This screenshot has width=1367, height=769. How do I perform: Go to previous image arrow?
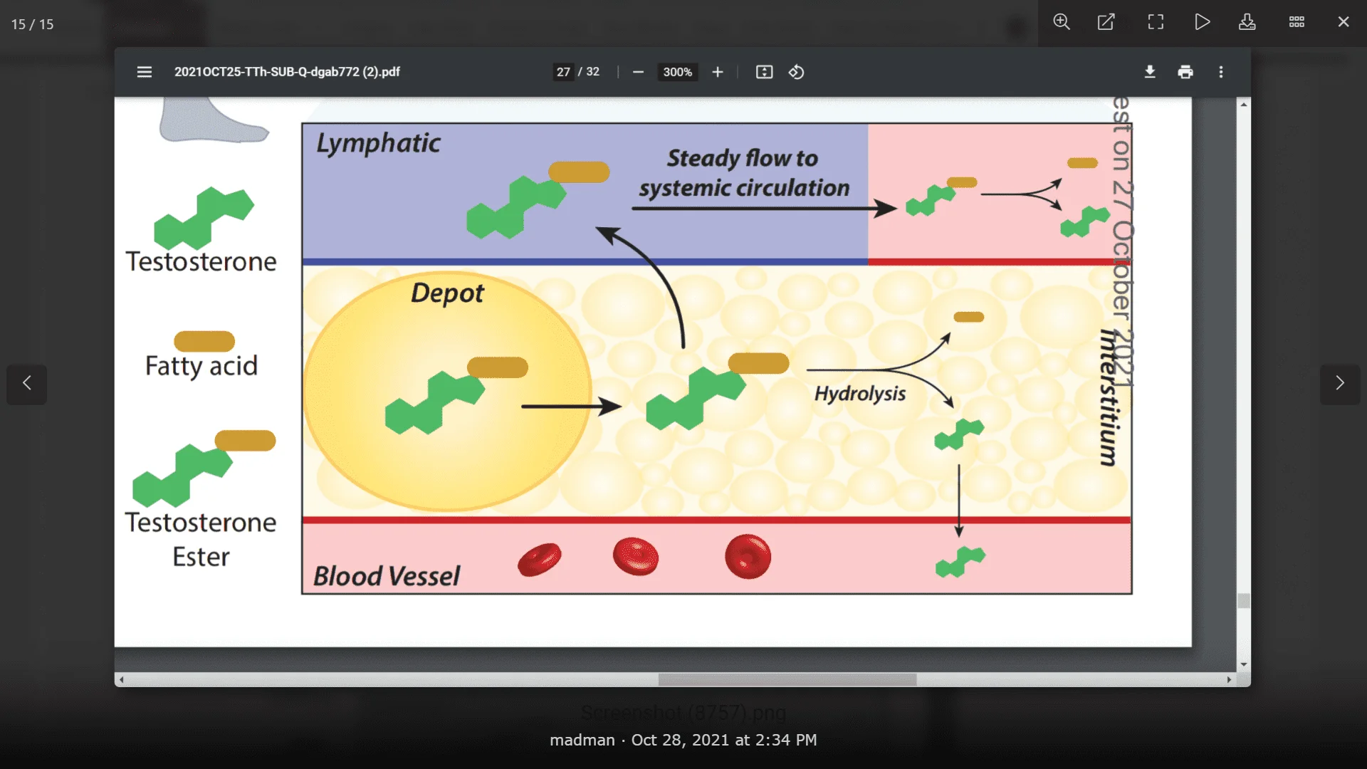(27, 384)
